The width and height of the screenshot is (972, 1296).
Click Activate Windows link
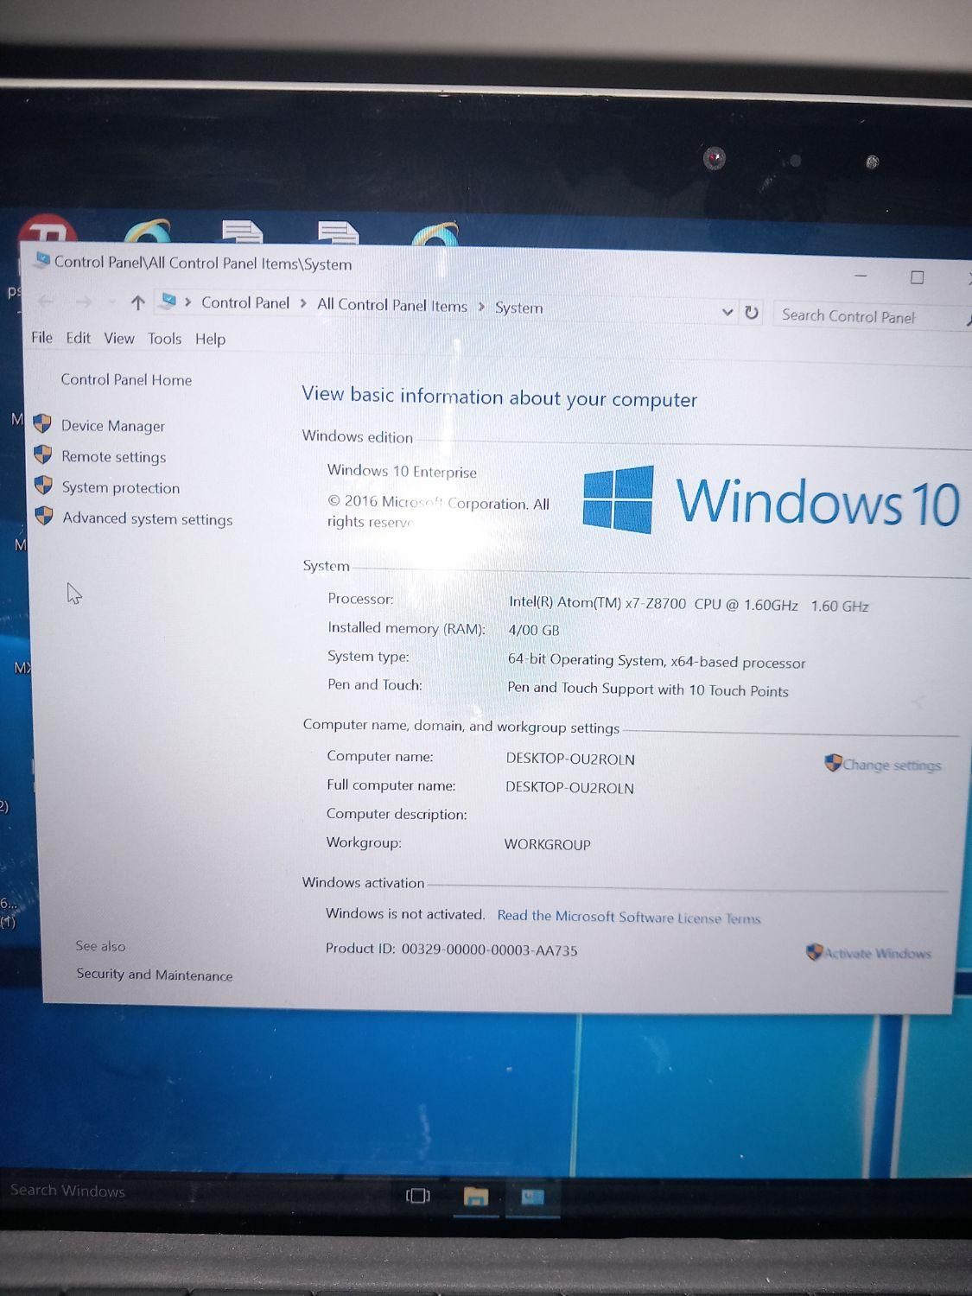tap(877, 953)
